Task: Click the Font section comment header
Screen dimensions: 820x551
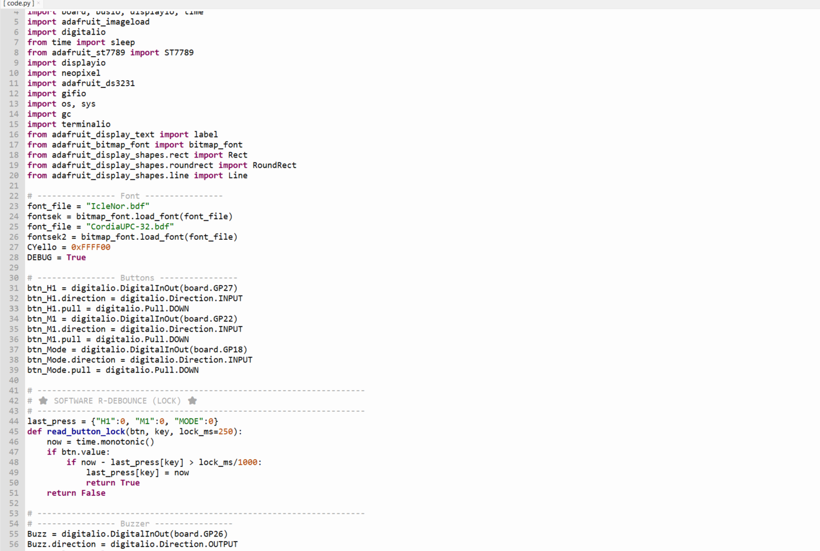Action: (x=129, y=196)
